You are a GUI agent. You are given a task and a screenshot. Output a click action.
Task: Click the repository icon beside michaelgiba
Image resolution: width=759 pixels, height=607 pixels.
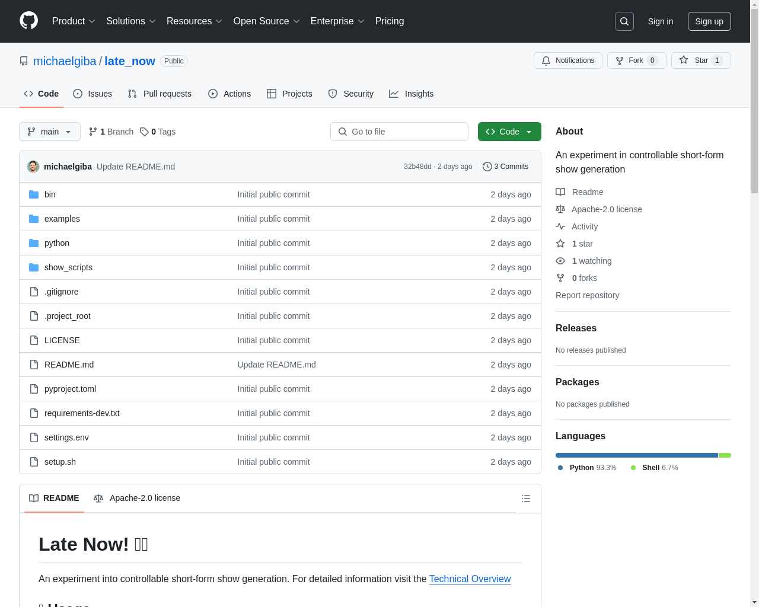[24, 61]
